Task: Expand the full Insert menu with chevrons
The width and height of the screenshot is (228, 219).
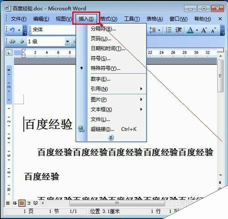Action: coord(111,138)
